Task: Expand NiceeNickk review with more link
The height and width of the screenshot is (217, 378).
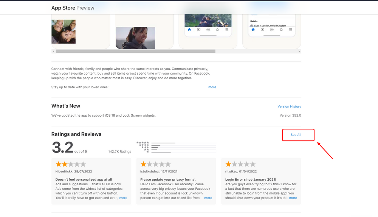Action: [123, 198]
